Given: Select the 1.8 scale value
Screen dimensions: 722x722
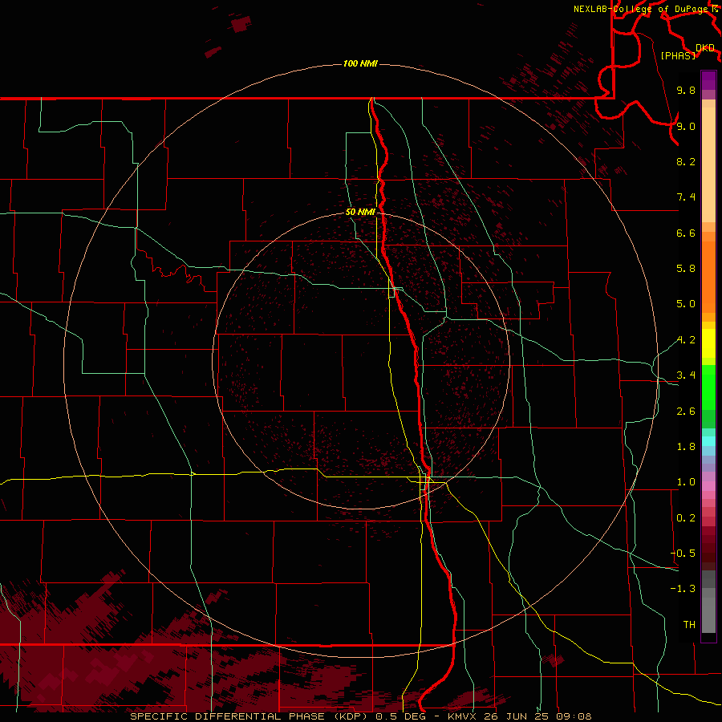Looking at the screenshot, I should (686, 447).
